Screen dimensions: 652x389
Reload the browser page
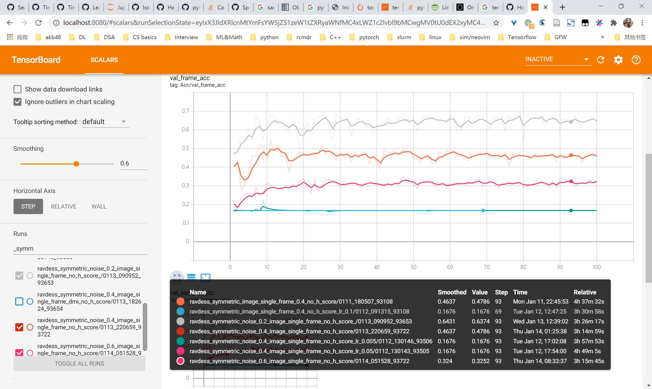[38, 23]
